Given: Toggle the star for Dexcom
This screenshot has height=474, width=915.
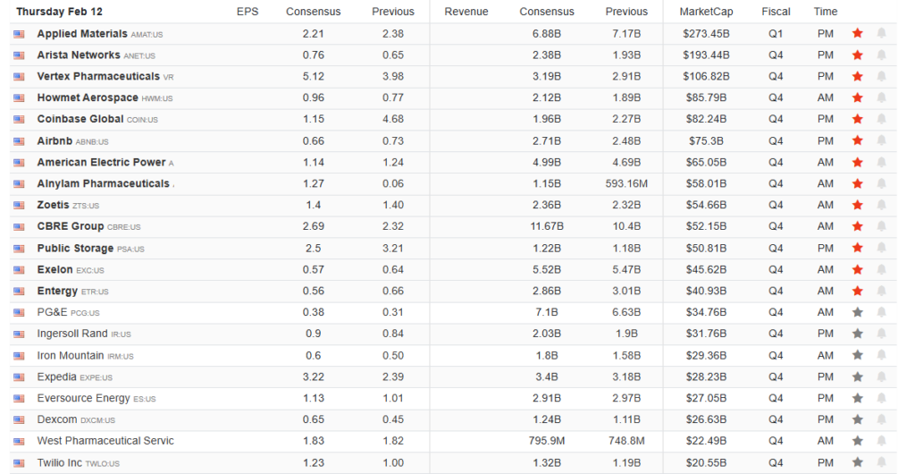Looking at the screenshot, I should pos(858,420).
